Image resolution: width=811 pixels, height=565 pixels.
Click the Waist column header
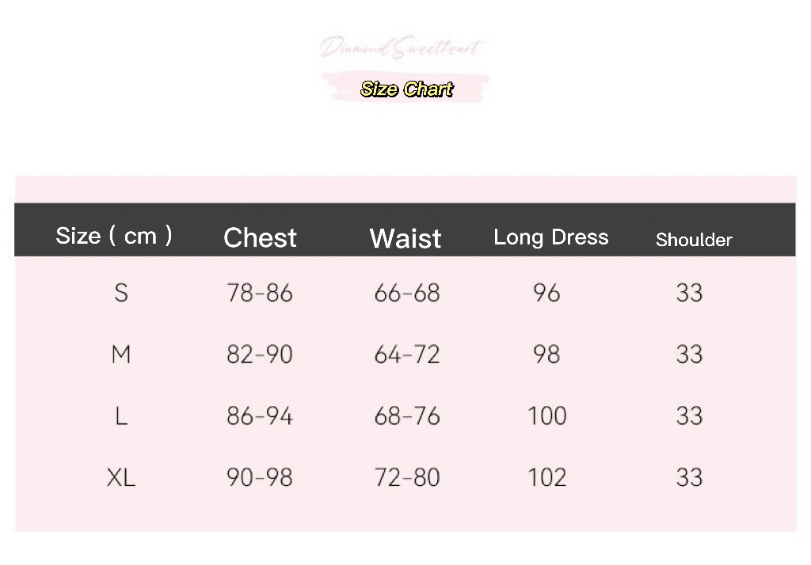click(405, 238)
